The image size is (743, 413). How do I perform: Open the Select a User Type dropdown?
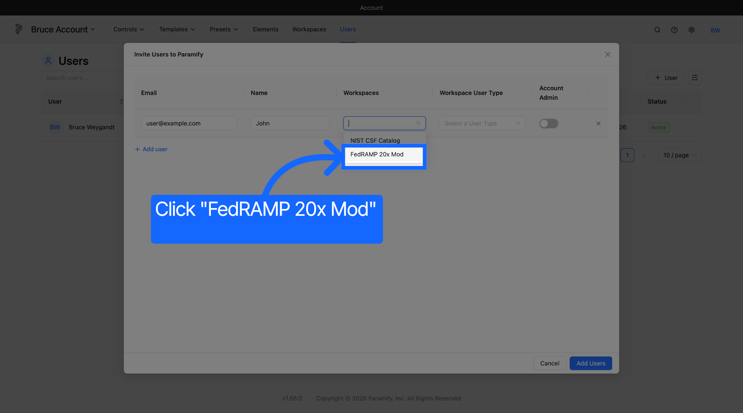[482, 123]
